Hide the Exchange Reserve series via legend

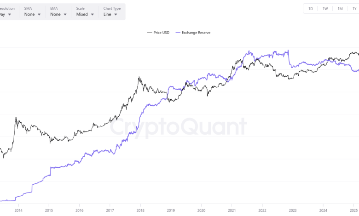point(196,33)
